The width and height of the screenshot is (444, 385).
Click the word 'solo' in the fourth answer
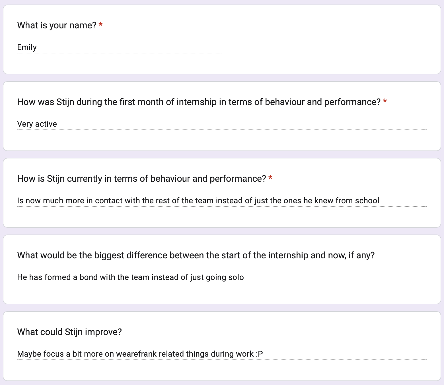pos(236,277)
